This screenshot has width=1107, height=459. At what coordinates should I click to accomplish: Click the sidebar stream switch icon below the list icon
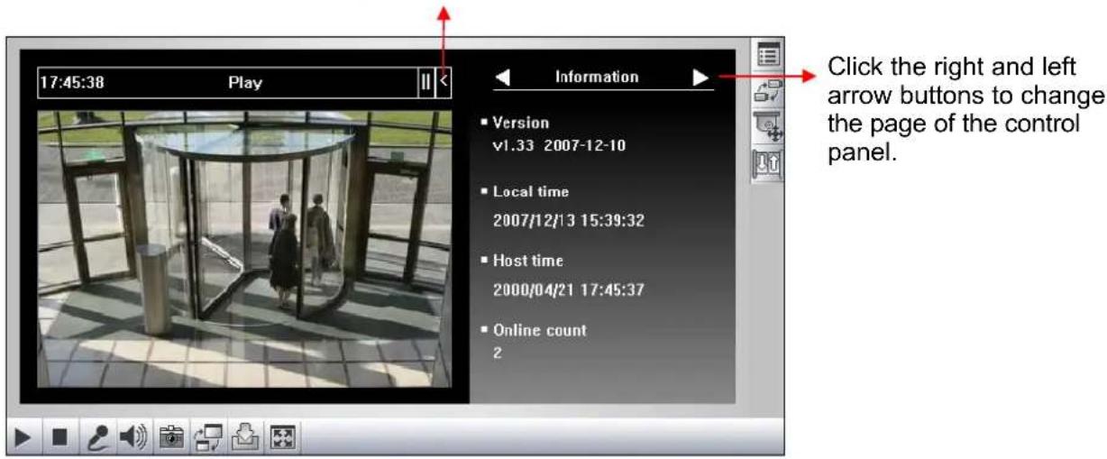pos(769,90)
